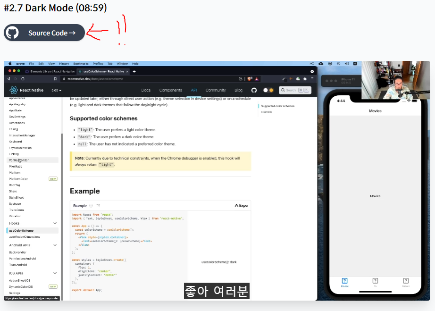The width and height of the screenshot is (435, 311).
Task: Click the reactnative.dev address bar
Action: [x=151, y=79]
